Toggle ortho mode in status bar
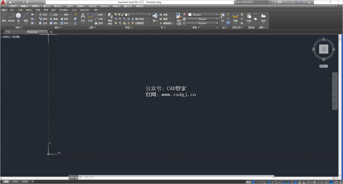 (265, 182)
